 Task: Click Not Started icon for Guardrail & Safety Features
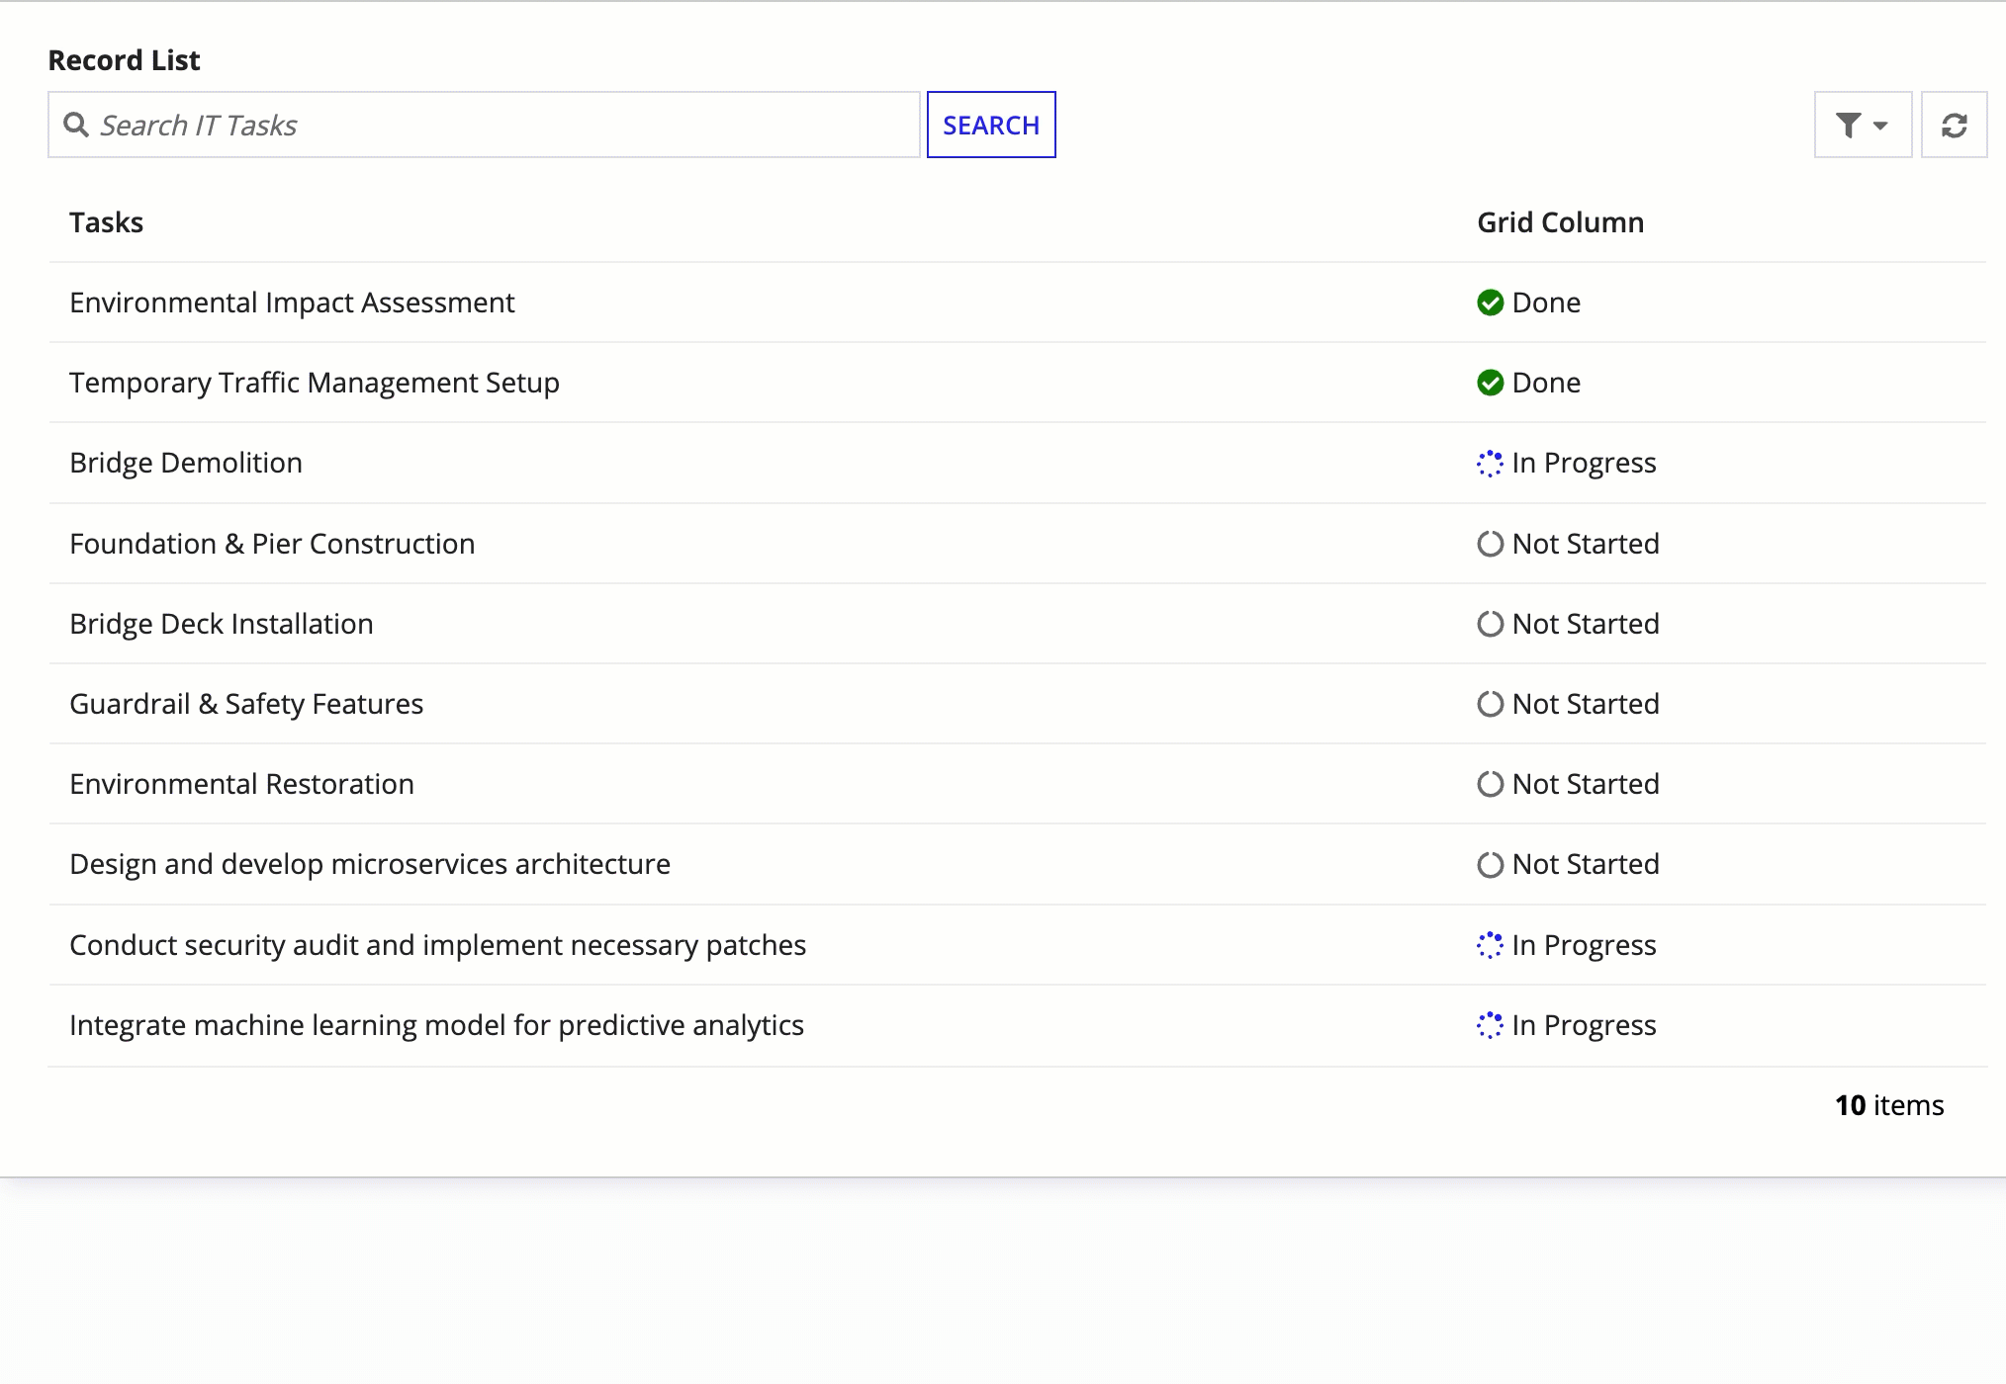[1490, 704]
